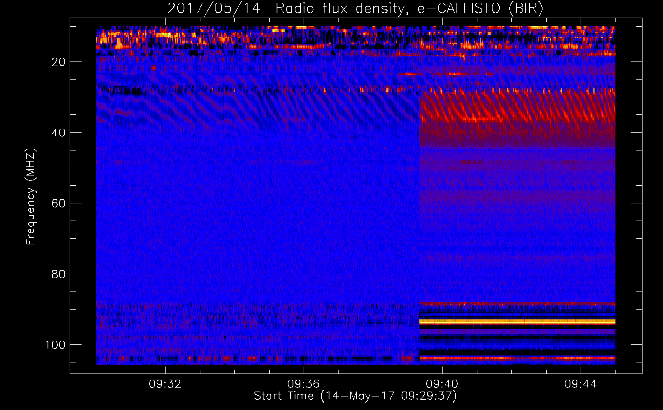
Task: Click the '09:36' time tick label
Action: tap(304, 384)
